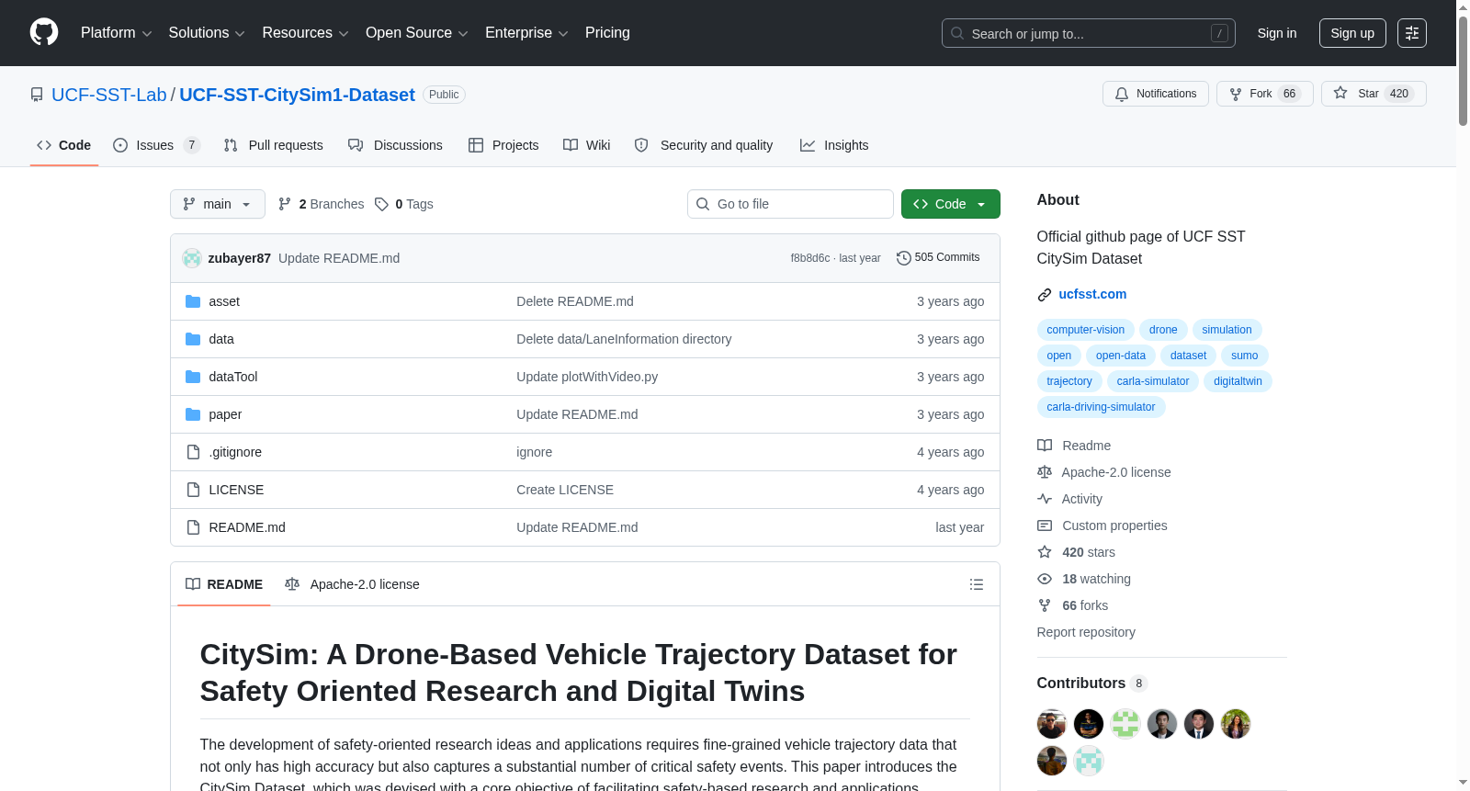Open the last contributor avatar in the second row
Screen dimensions: 1470x791
(x=1089, y=761)
